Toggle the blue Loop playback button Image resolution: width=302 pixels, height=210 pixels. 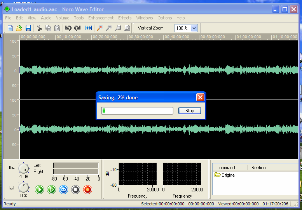pyautogui.click(x=64, y=189)
